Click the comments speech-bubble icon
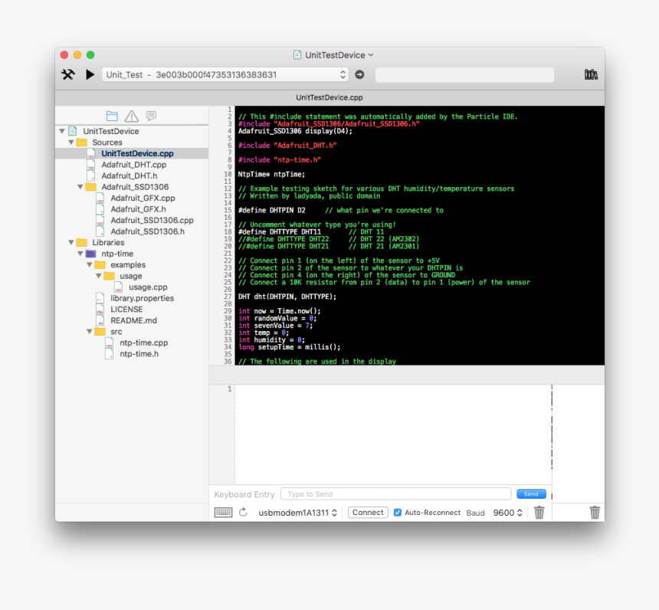 coord(150,115)
